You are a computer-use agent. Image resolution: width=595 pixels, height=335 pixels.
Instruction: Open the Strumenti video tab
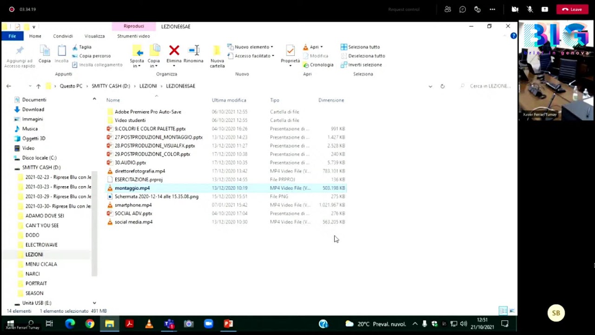pos(133,36)
